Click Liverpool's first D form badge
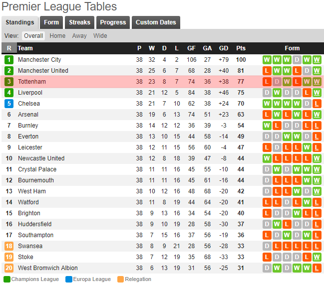The height and width of the screenshot is (285, 324). pyautogui.click(x=267, y=93)
